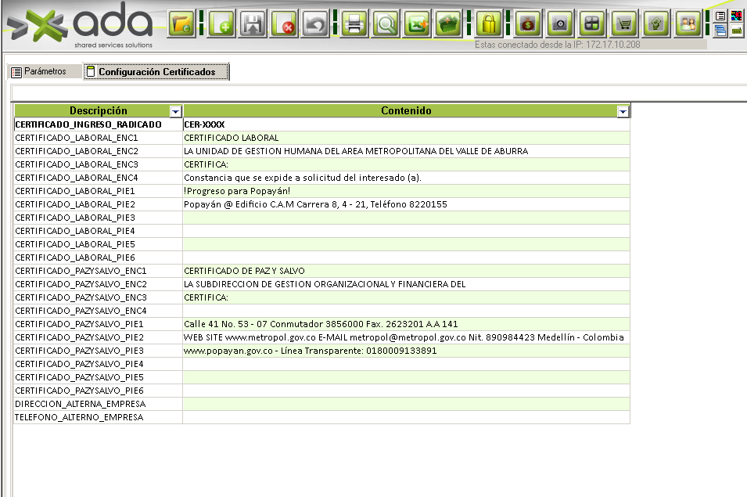Click the delete record red X icon
Screen dimensions: 747x497
(284, 23)
